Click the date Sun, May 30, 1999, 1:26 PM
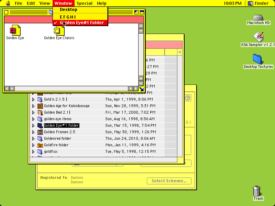Image resolution: width=275 pixels, height=206 pixels. point(131,132)
